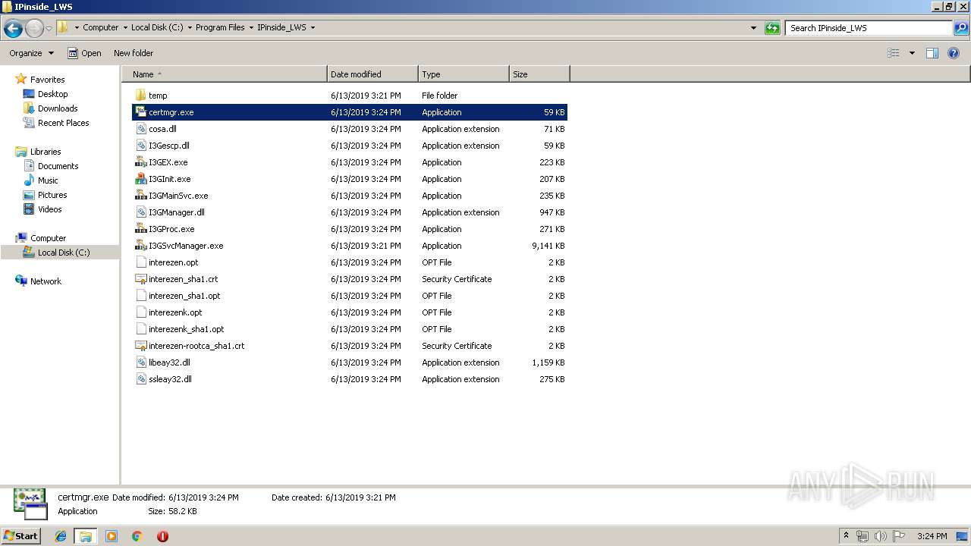
Task: Click the red Opera-style taskbar icon
Action: point(162,536)
